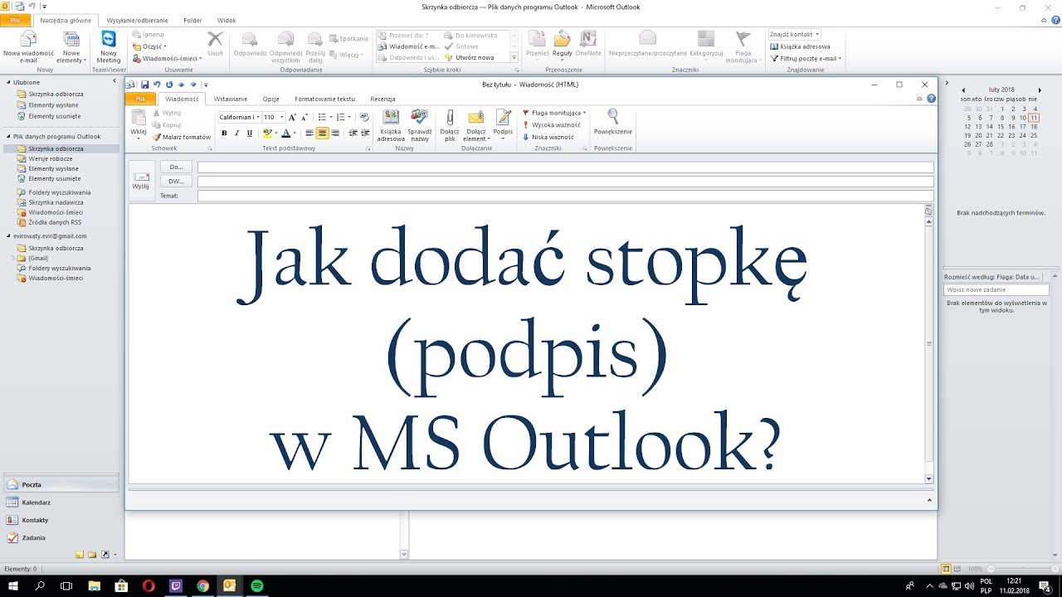Click into the Temat subject field

point(566,197)
